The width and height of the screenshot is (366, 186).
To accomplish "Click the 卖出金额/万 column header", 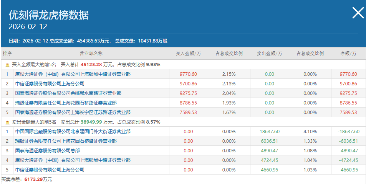I will [x=269, y=54].
